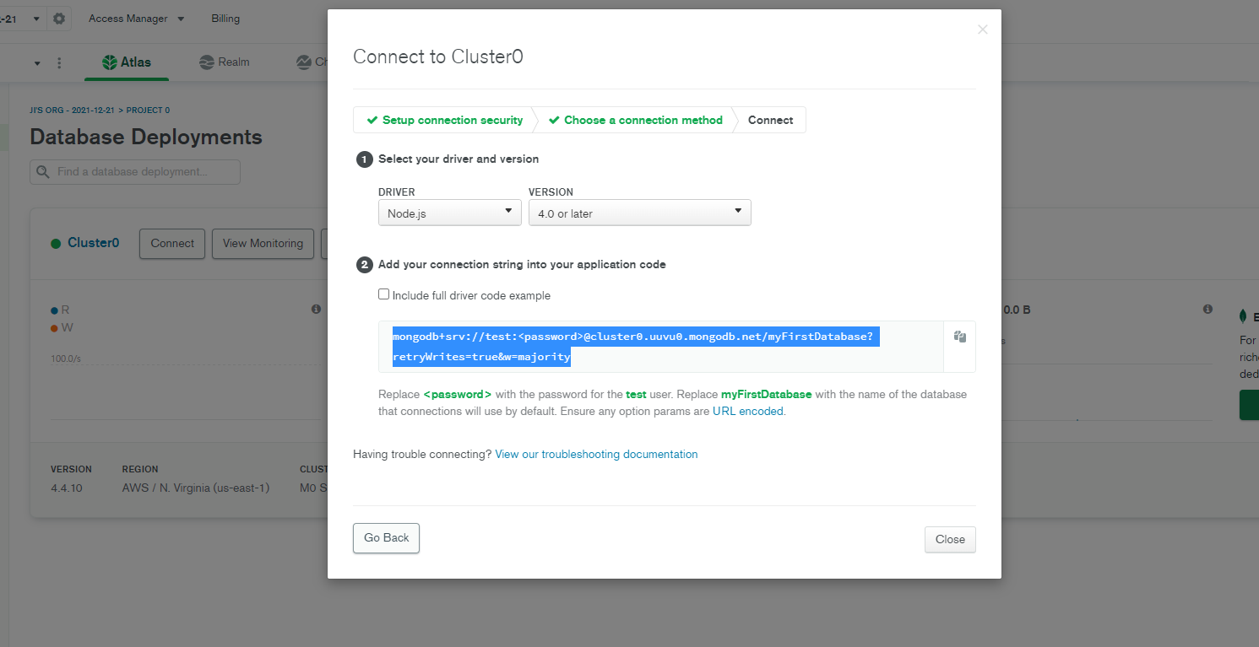Image resolution: width=1259 pixels, height=647 pixels.
Task: Open organization settings gear icon
Action: pos(59,19)
